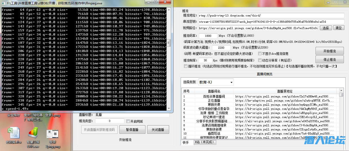Click the 暂停直播 button

(132, 130)
